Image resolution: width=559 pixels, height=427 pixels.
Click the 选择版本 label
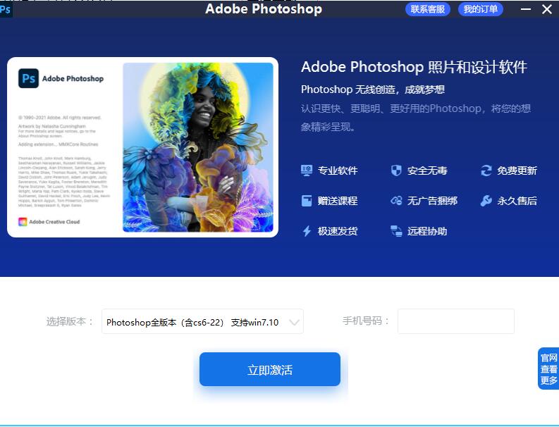point(70,321)
